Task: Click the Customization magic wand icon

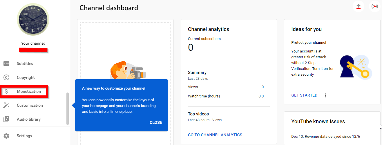Action: pos(6,105)
